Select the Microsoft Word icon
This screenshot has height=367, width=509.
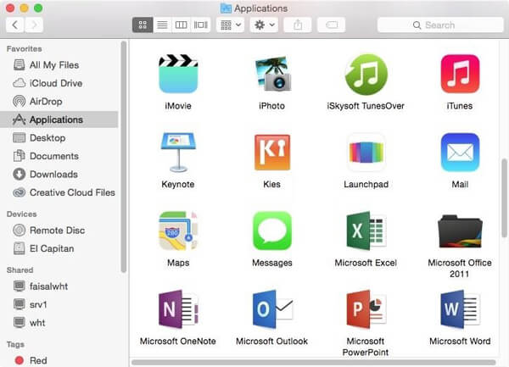tap(460, 309)
